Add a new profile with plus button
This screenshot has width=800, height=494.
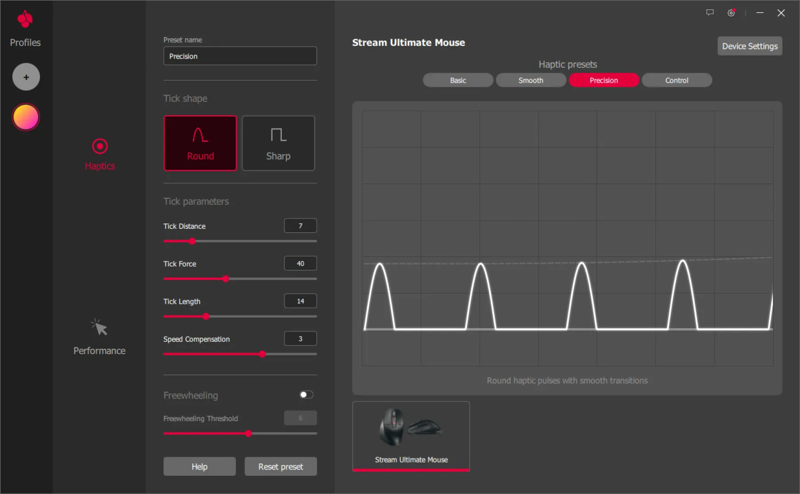[x=26, y=77]
